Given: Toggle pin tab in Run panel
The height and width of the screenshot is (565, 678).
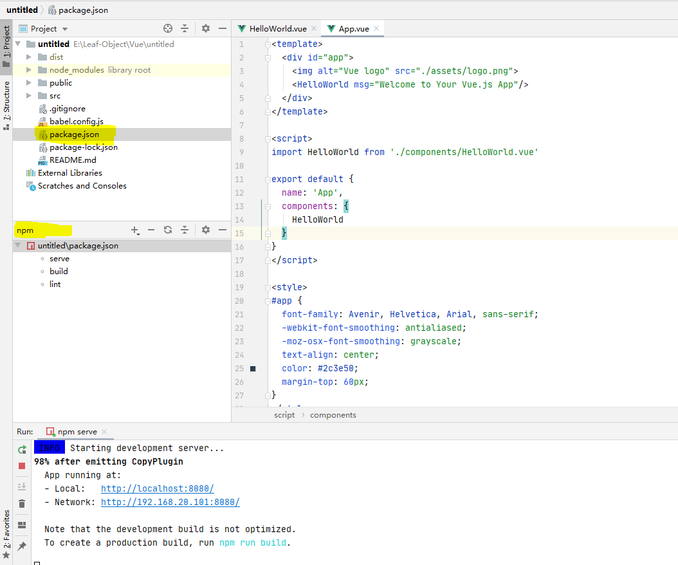Looking at the screenshot, I should 22,546.
